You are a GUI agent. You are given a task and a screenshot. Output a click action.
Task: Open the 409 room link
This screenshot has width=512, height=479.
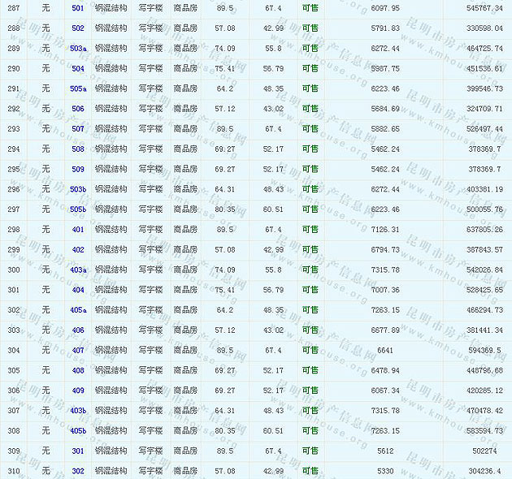[x=77, y=391]
